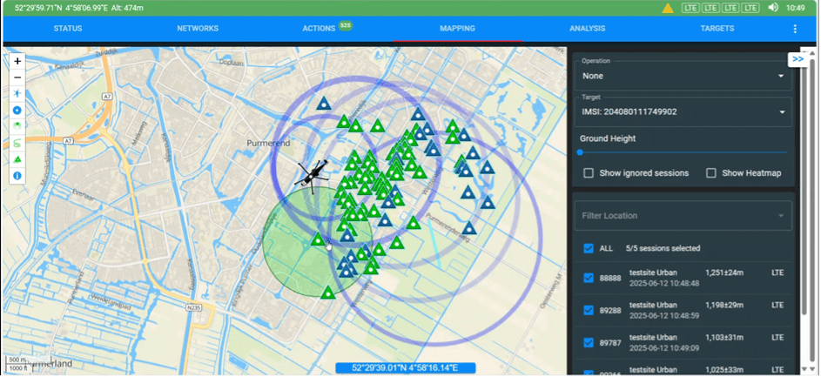Zoom in the map with plus button
The width and height of the screenshot is (821, 377).
17,61
